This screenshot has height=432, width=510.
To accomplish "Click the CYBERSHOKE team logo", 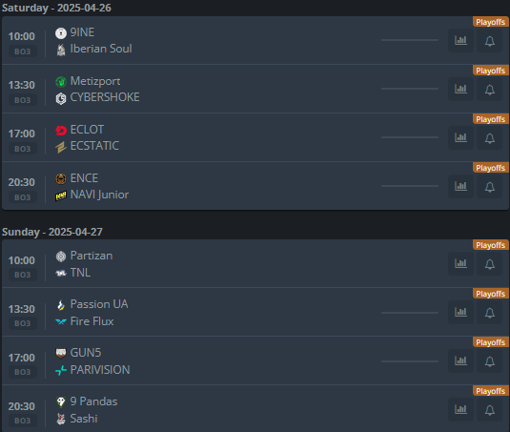I will coord(61,98).
